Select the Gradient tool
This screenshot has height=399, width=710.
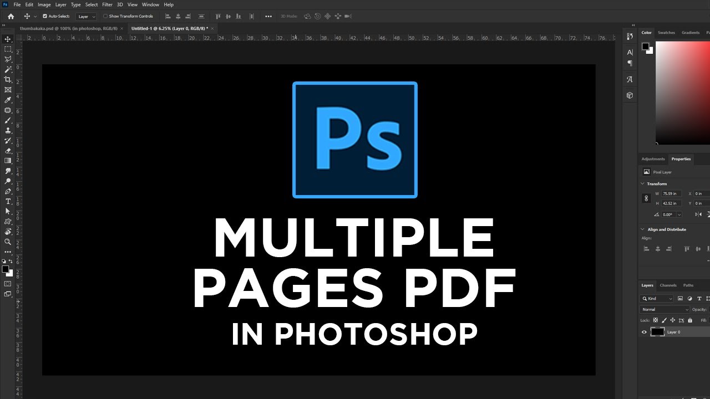click(8, 161)
